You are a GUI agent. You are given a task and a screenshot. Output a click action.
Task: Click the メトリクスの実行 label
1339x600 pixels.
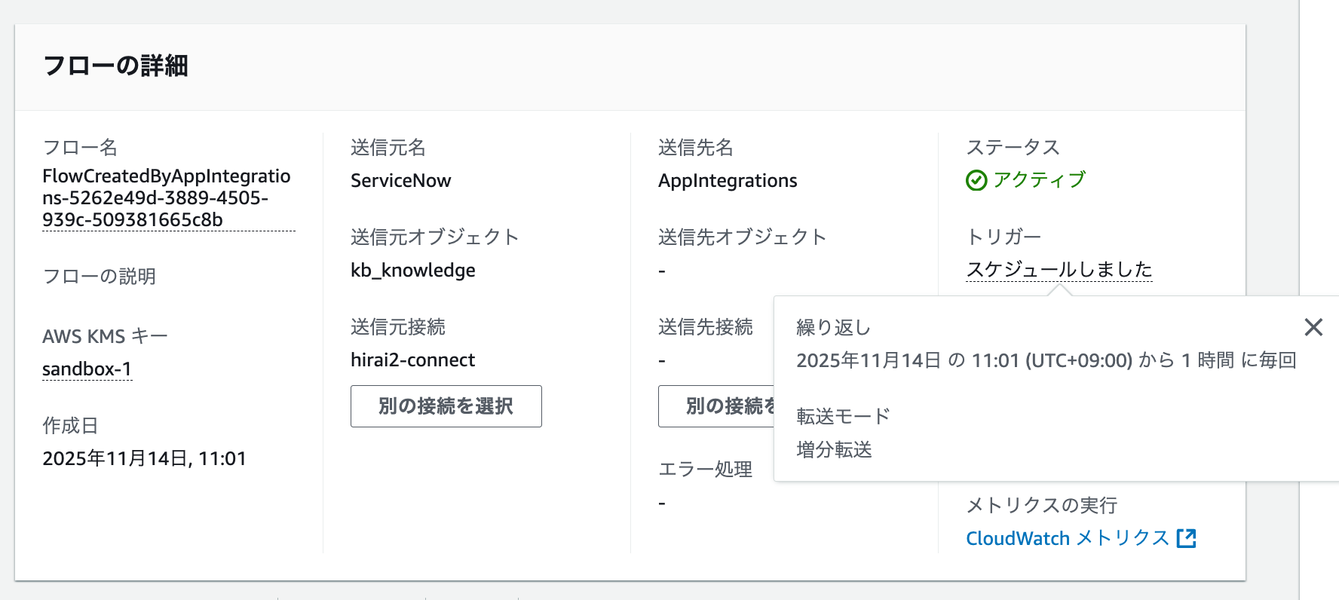click(1042, 505)
